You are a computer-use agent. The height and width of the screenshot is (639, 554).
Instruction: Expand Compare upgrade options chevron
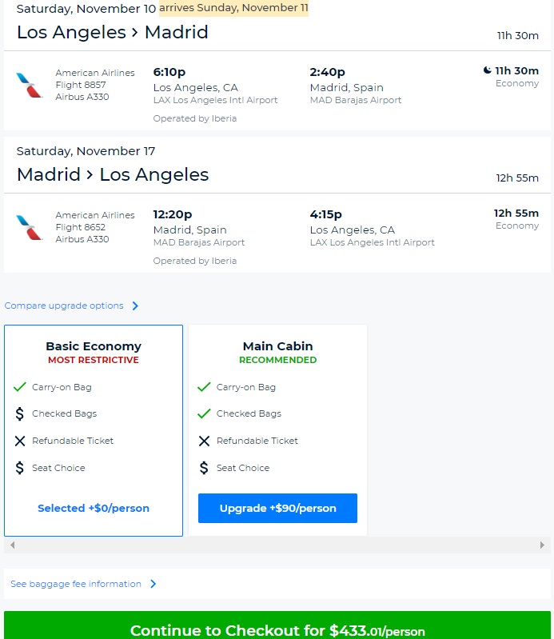(135, 306)
